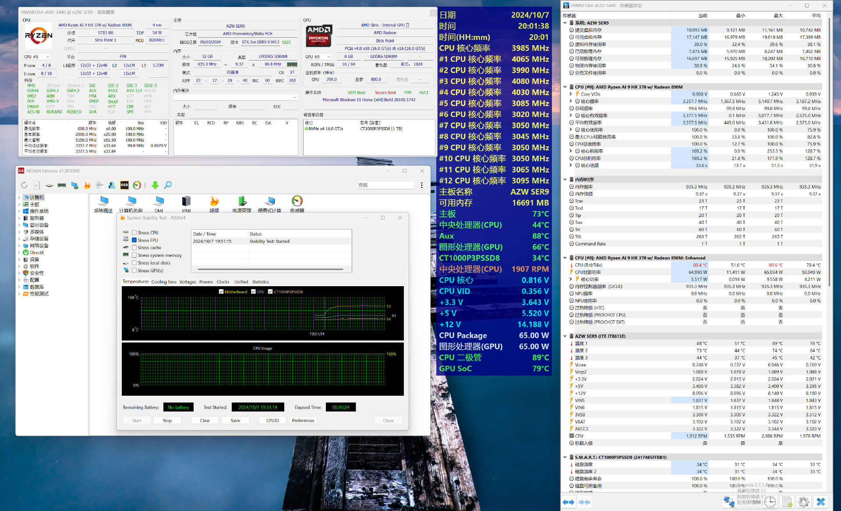Click the OSD panel toolbar icon

pos(124,185)
